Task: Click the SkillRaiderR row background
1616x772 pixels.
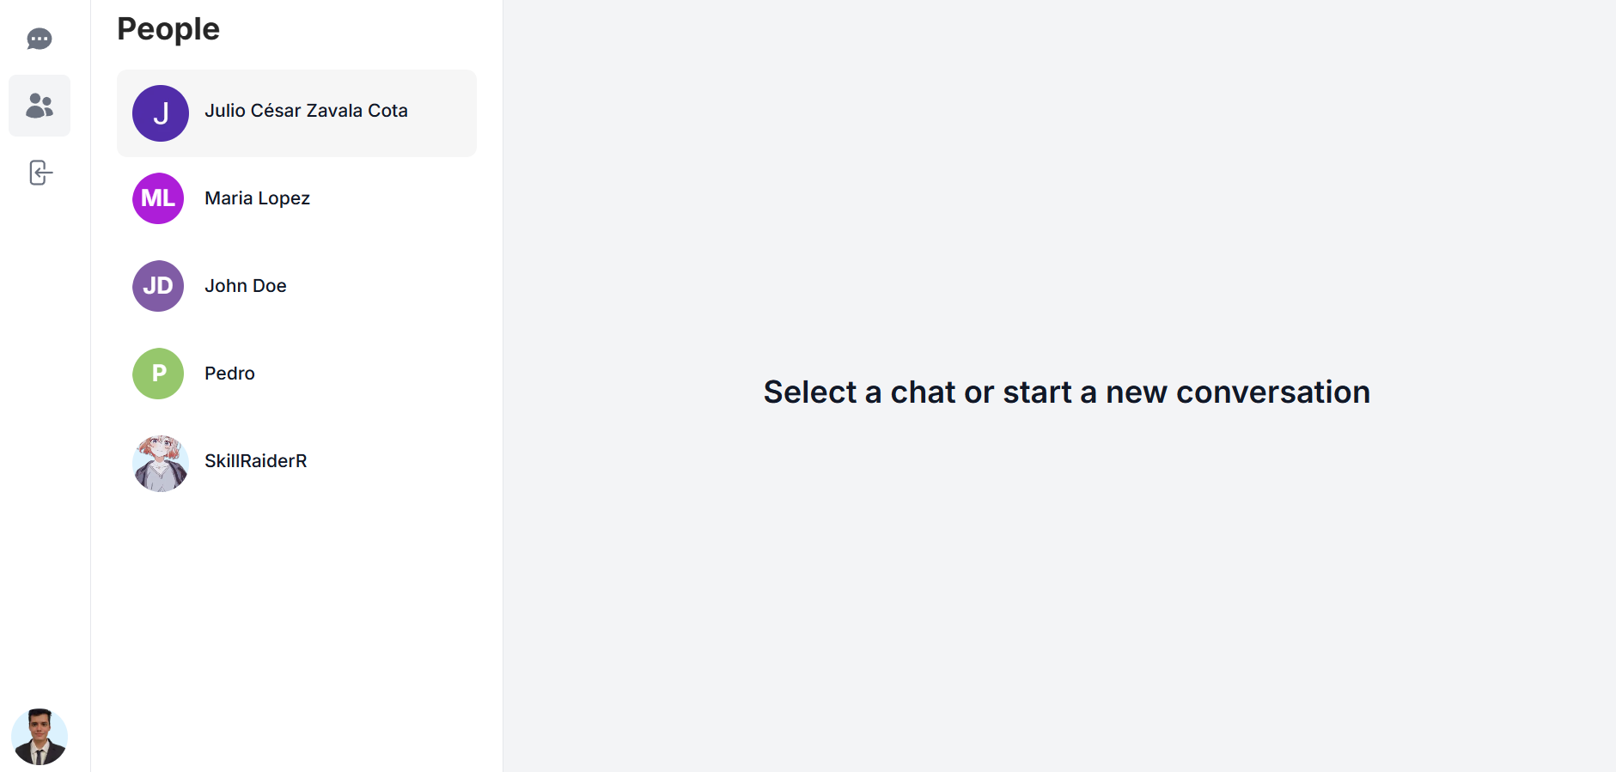Action: point(296,464)
